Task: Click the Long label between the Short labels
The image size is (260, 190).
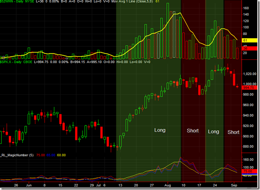Action: 213,132
